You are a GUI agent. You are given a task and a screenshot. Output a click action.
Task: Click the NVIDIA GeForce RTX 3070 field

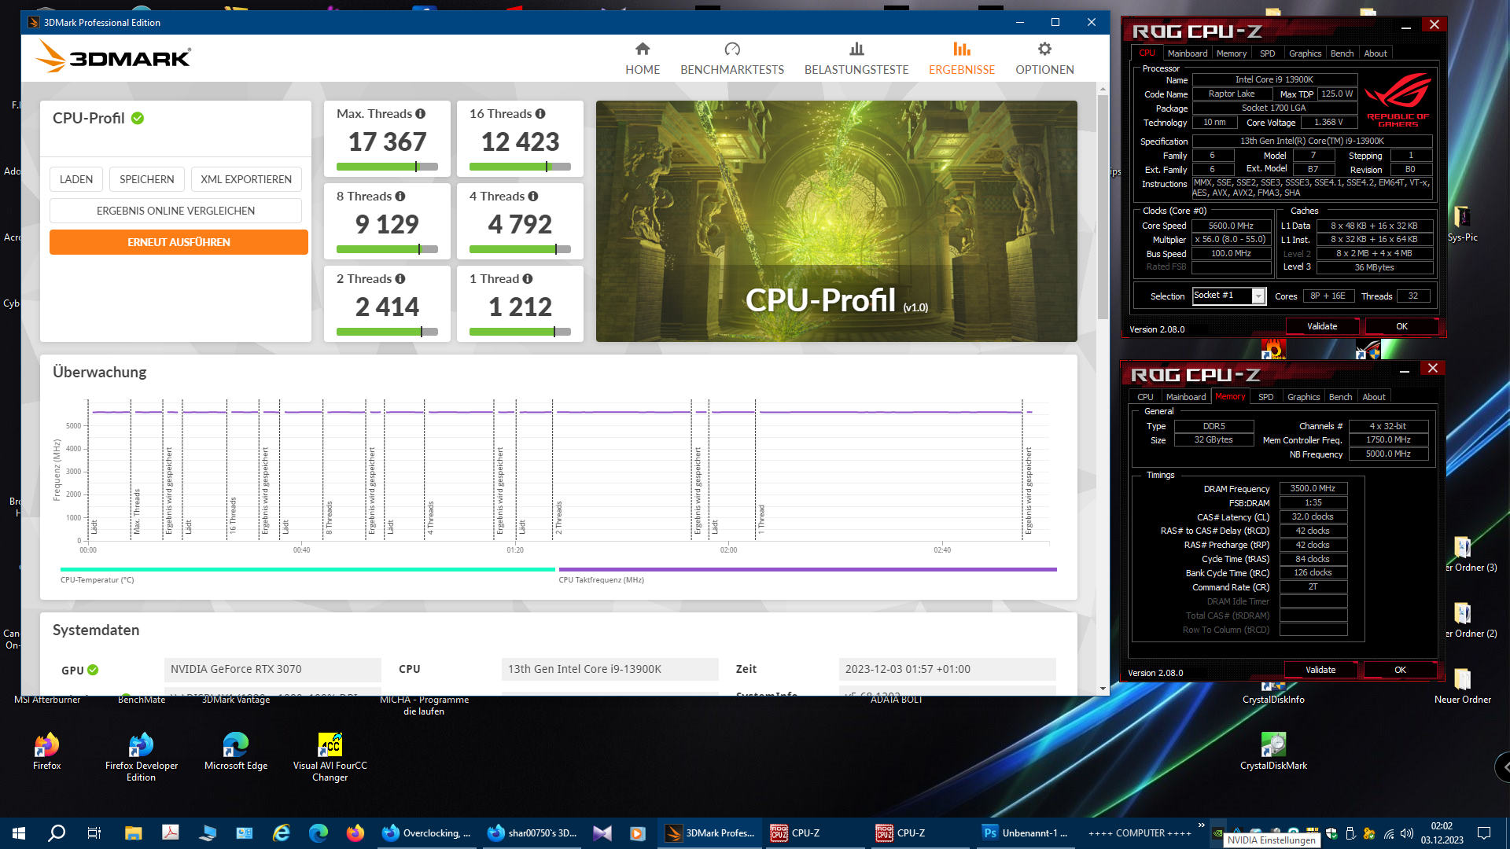(273, 669)
